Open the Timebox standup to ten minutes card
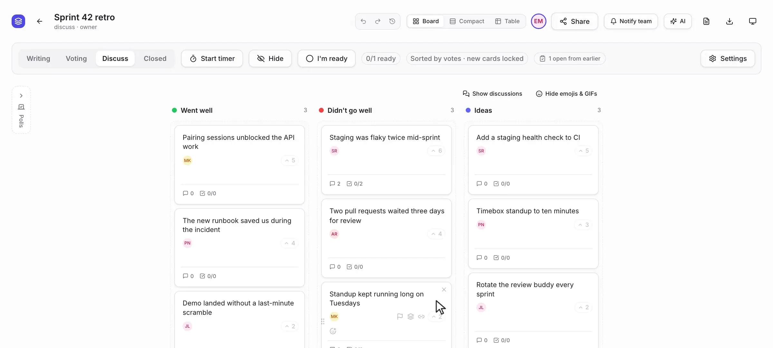Screen dimensions: 773x348 pos(533,234)
